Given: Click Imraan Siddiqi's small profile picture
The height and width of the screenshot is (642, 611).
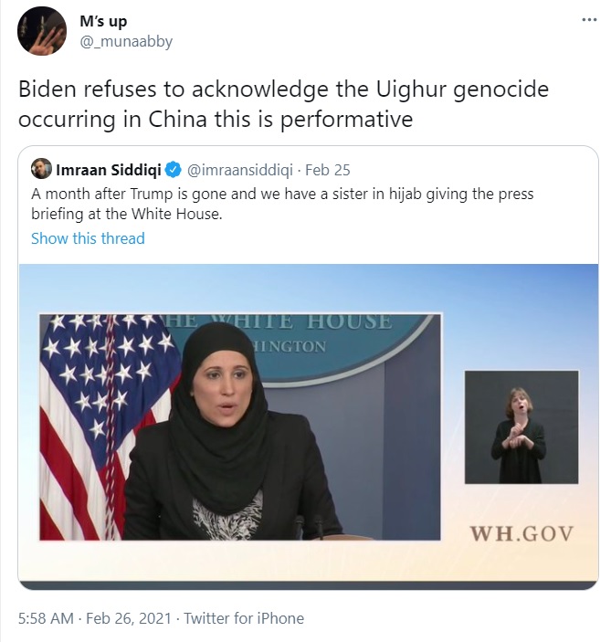Looking at the screenshot, I should [41, 168].
